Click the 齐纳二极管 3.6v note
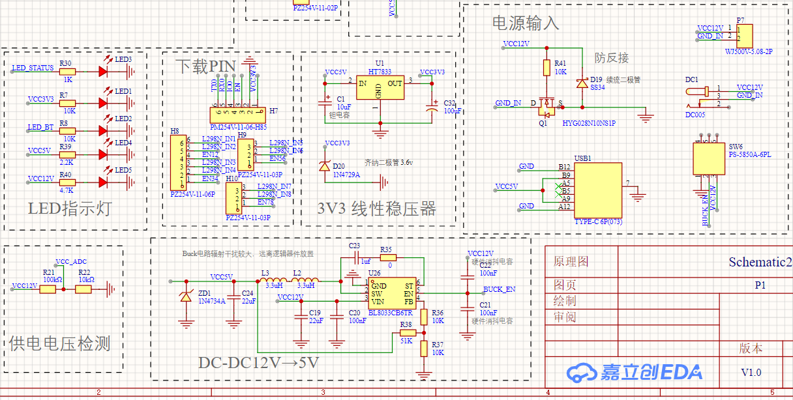This screenshot has width=793, height=400. 389,162
